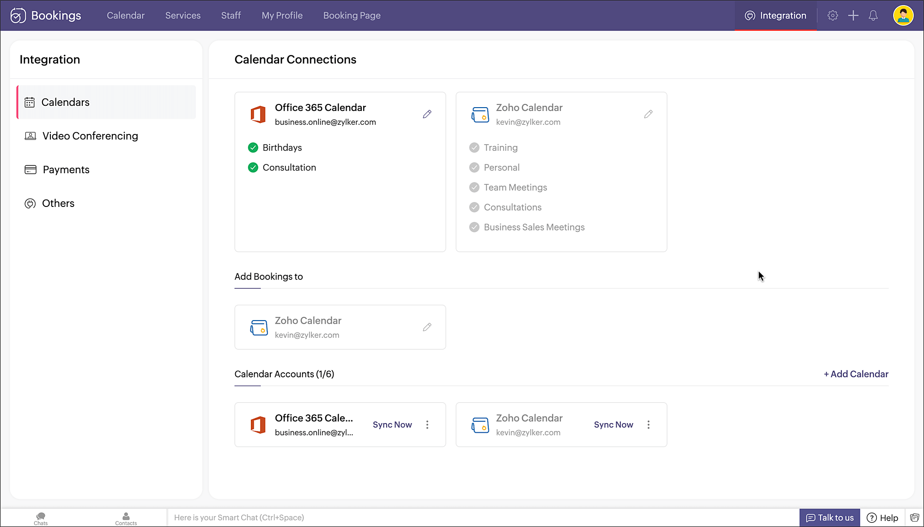Open Contacts at the bottom bar
924x527 pixels.
tap(126, 519)
